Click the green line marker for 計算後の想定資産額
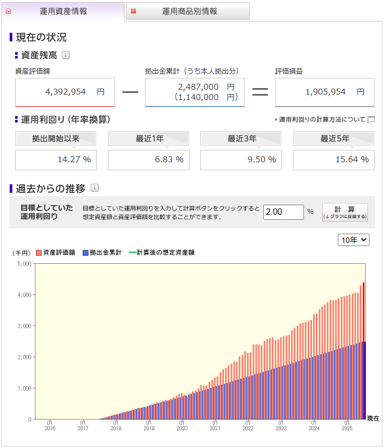 [132, 252]
